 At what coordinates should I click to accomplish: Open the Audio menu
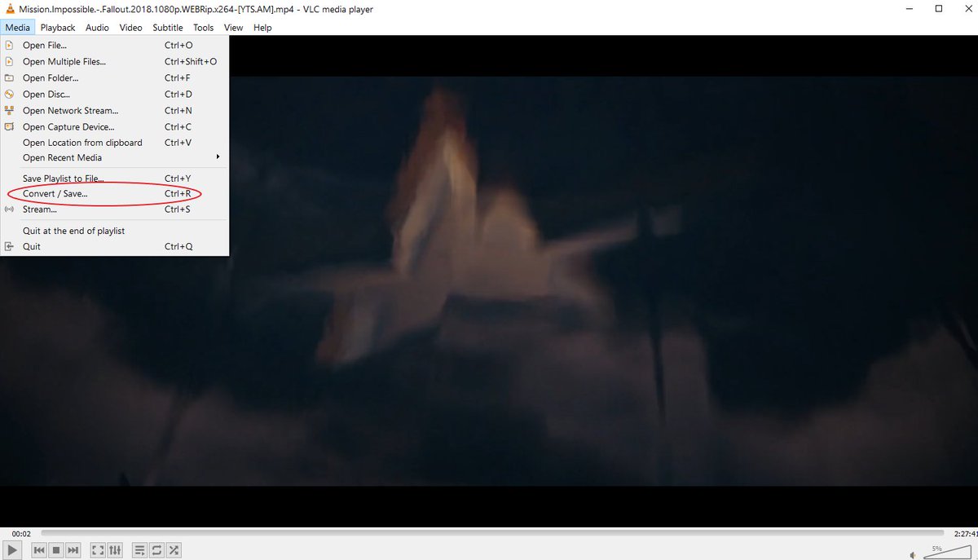97,27
